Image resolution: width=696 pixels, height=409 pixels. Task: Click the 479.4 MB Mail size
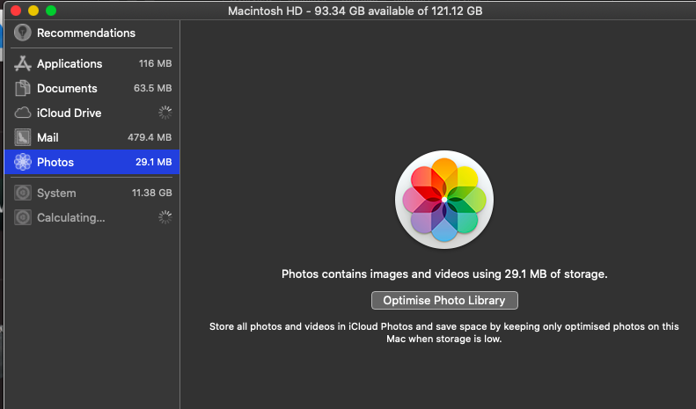pos(150,137)
